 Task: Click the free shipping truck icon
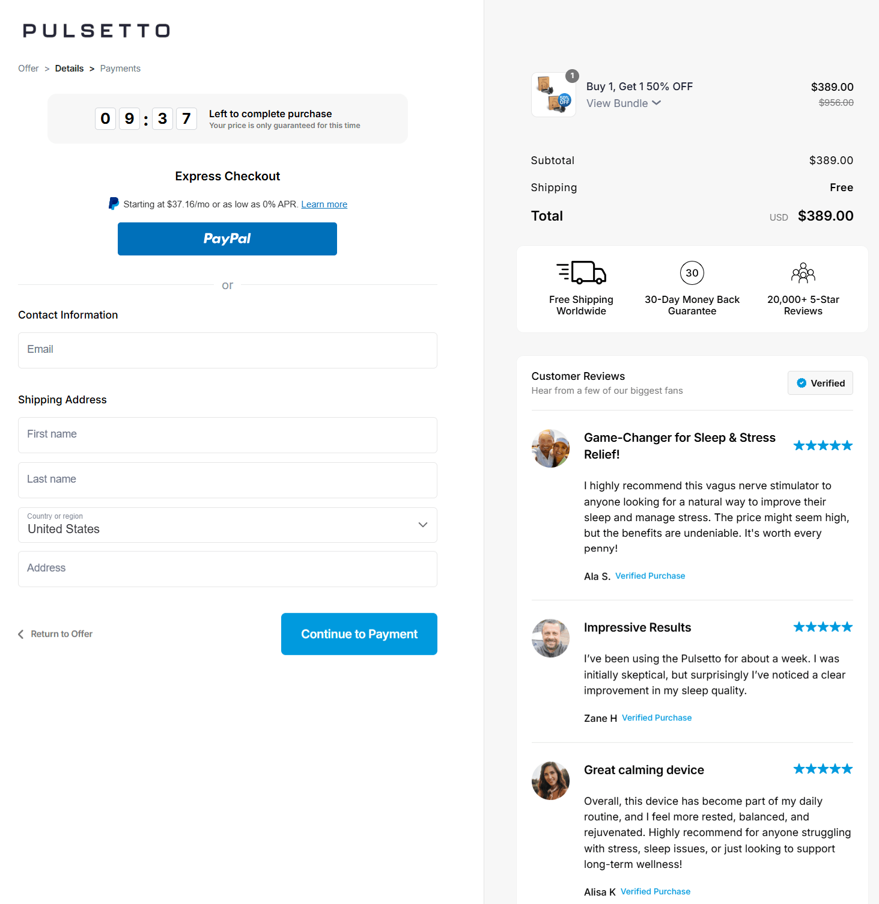pos(580,273)
